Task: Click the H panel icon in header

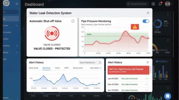Action: tap(153, 4)
